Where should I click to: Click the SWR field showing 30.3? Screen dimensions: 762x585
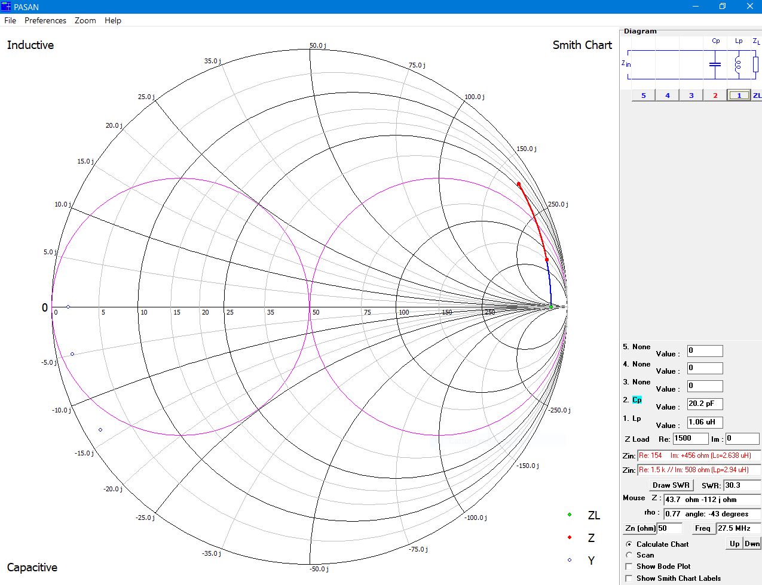[x=742, y=485]
